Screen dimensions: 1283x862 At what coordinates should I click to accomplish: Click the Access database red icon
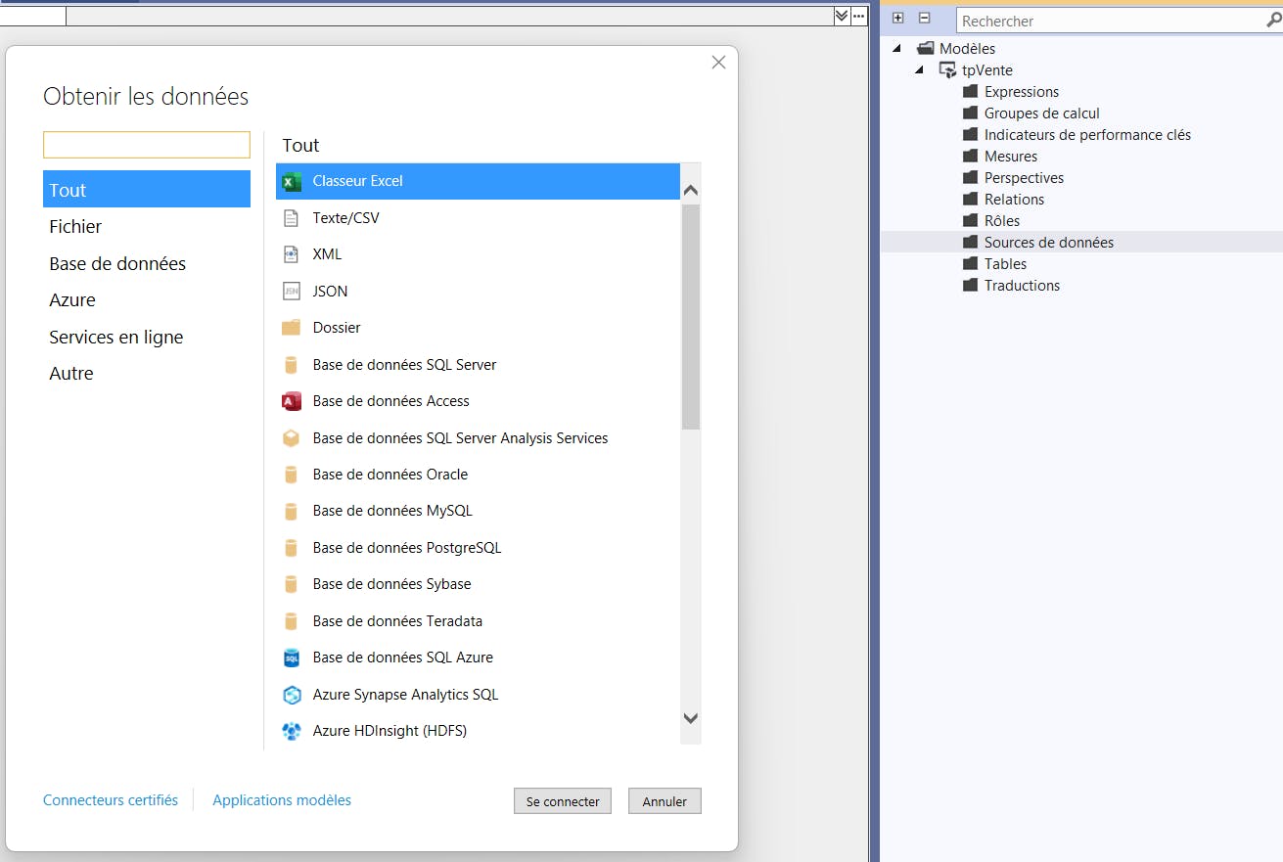click(x=291, y=401)
